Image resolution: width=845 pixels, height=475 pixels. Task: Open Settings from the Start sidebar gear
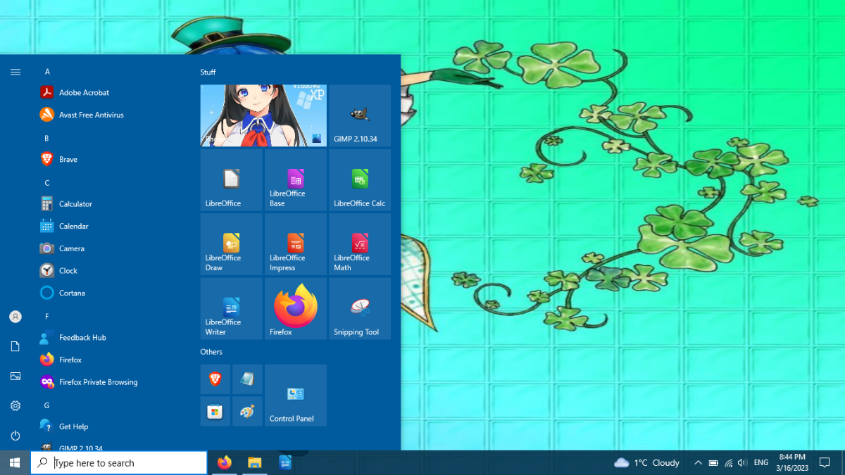(15, 406)
